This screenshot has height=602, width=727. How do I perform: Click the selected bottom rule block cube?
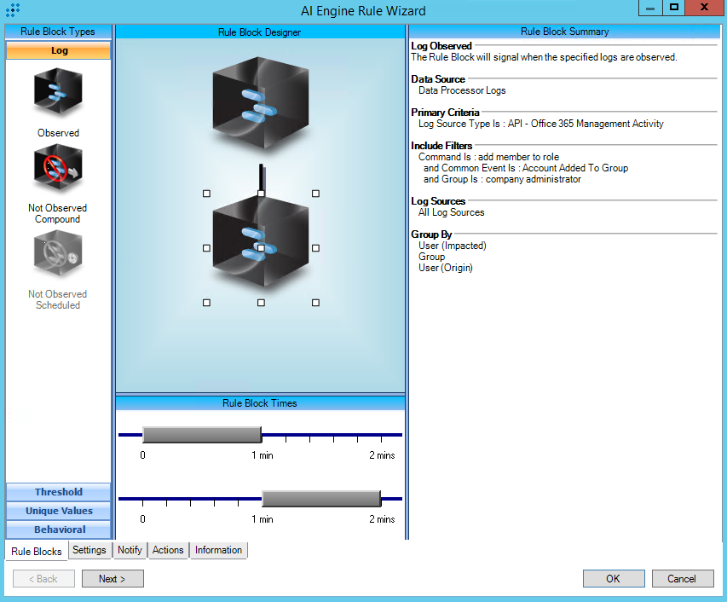(x=260, y=246)
